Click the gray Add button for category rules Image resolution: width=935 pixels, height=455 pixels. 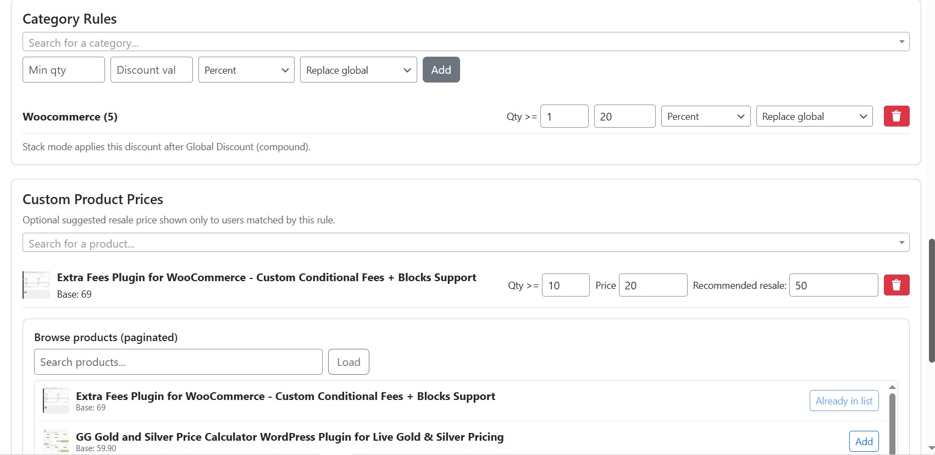coord(441,70)
